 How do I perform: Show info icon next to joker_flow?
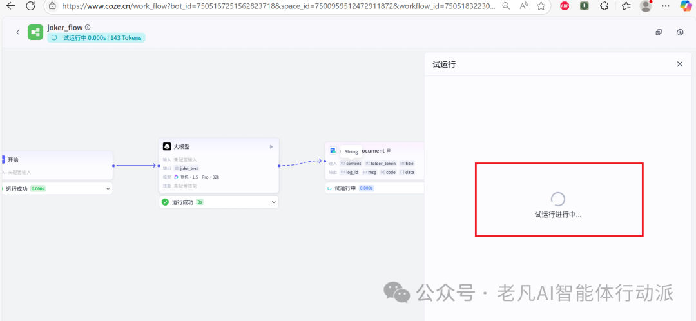coord(88,28)
